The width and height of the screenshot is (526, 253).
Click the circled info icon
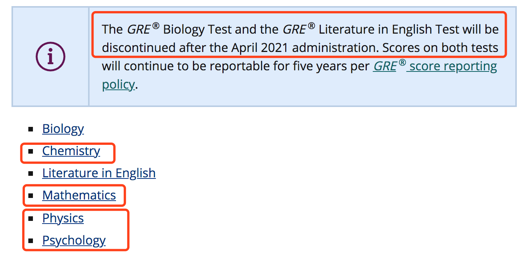(51, 57)
